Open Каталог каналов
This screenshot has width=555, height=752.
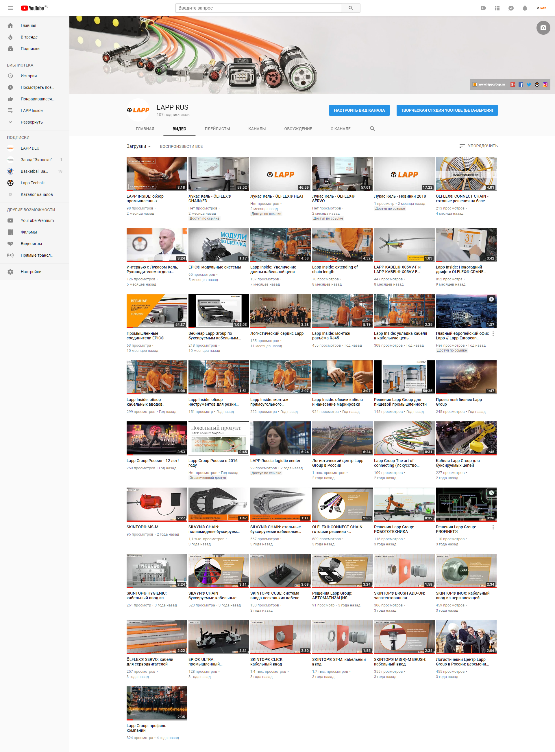click(x=35, y=194)
